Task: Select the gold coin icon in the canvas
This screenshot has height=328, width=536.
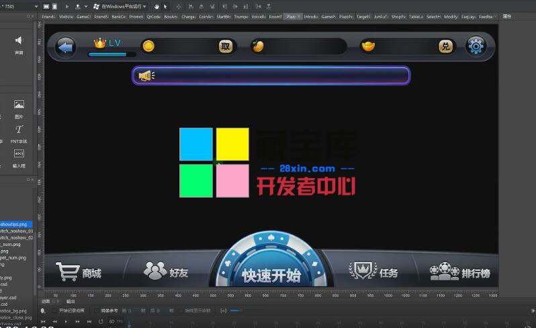Action: pos(148,46)
